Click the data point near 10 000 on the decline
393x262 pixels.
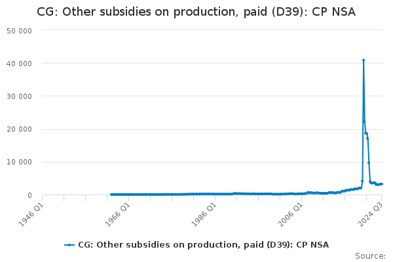click(x=369, y=163)
